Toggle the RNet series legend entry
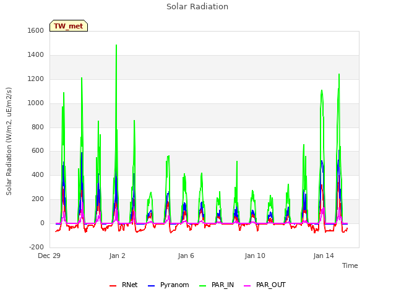This screenshot has width=396, height=297. point(124,285)
